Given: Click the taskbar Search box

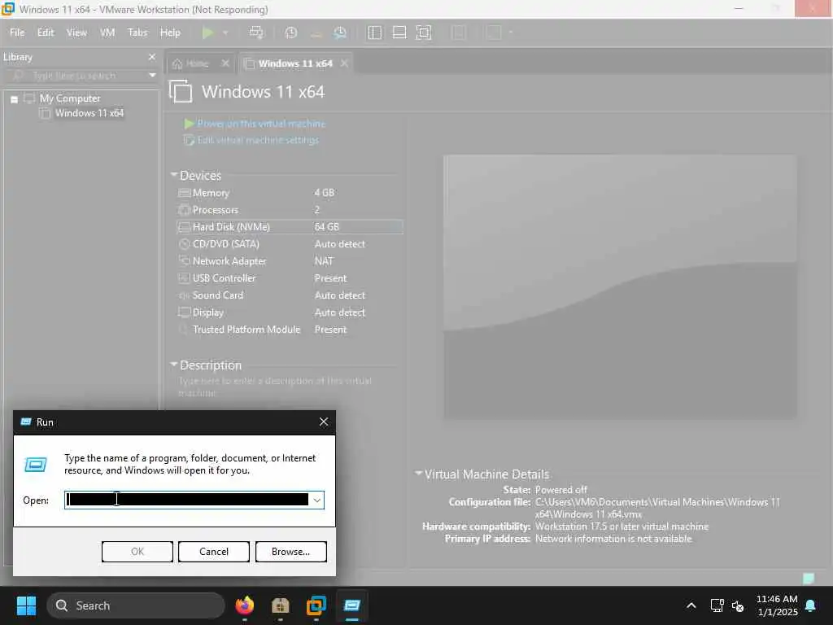Looking at the screenshot, I should pos(136,605).
